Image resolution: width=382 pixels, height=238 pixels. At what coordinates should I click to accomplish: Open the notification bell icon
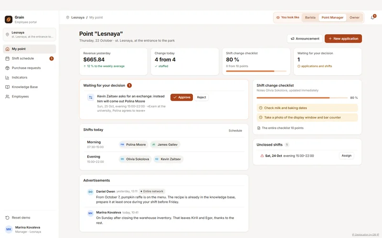click(373, 18)
